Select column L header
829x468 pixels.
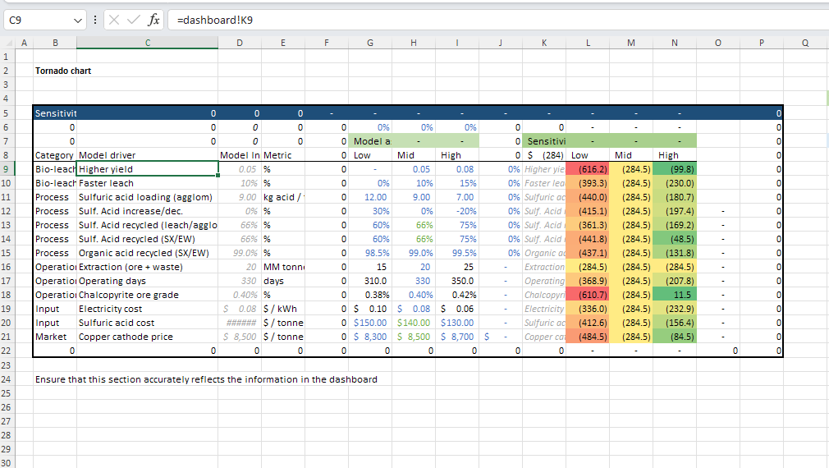click(588, 43)
